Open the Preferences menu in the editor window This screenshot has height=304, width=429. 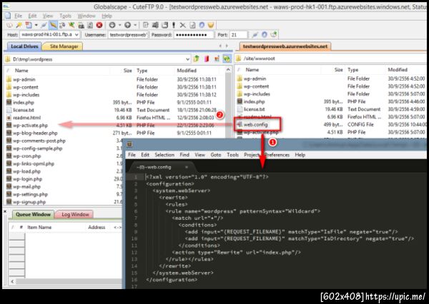(x=277, y=155)
